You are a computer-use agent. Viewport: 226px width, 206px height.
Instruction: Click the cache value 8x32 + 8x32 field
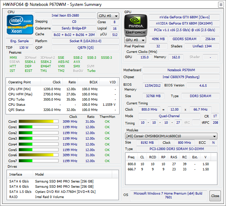pos(74,35)
